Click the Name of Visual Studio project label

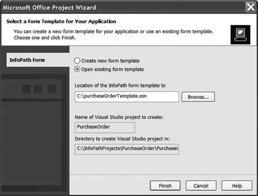(x=119, y=117)
